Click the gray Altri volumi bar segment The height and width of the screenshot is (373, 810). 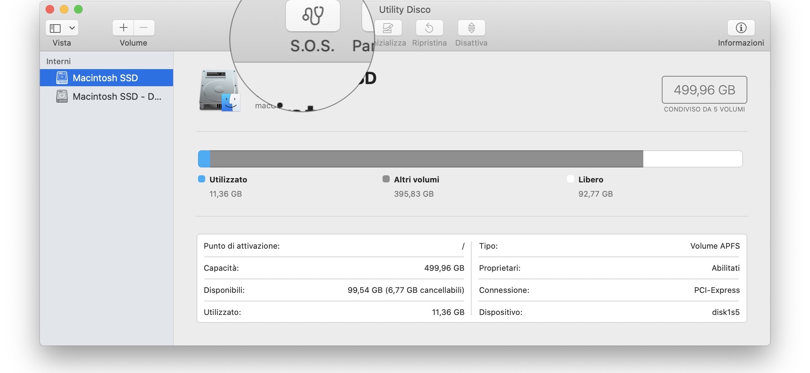[x=426, y=159]
